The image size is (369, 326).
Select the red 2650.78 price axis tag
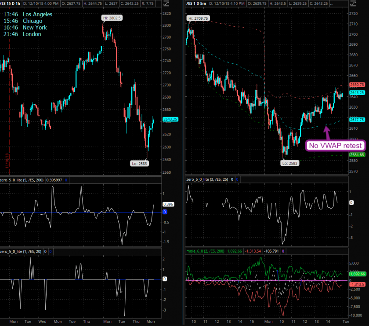[356, 84]
